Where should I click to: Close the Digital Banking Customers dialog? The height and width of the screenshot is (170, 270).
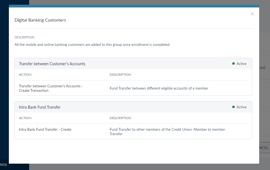(x=252, y=14)
